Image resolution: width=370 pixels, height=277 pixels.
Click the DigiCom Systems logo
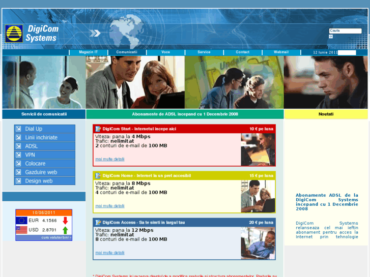pos(32,34)
